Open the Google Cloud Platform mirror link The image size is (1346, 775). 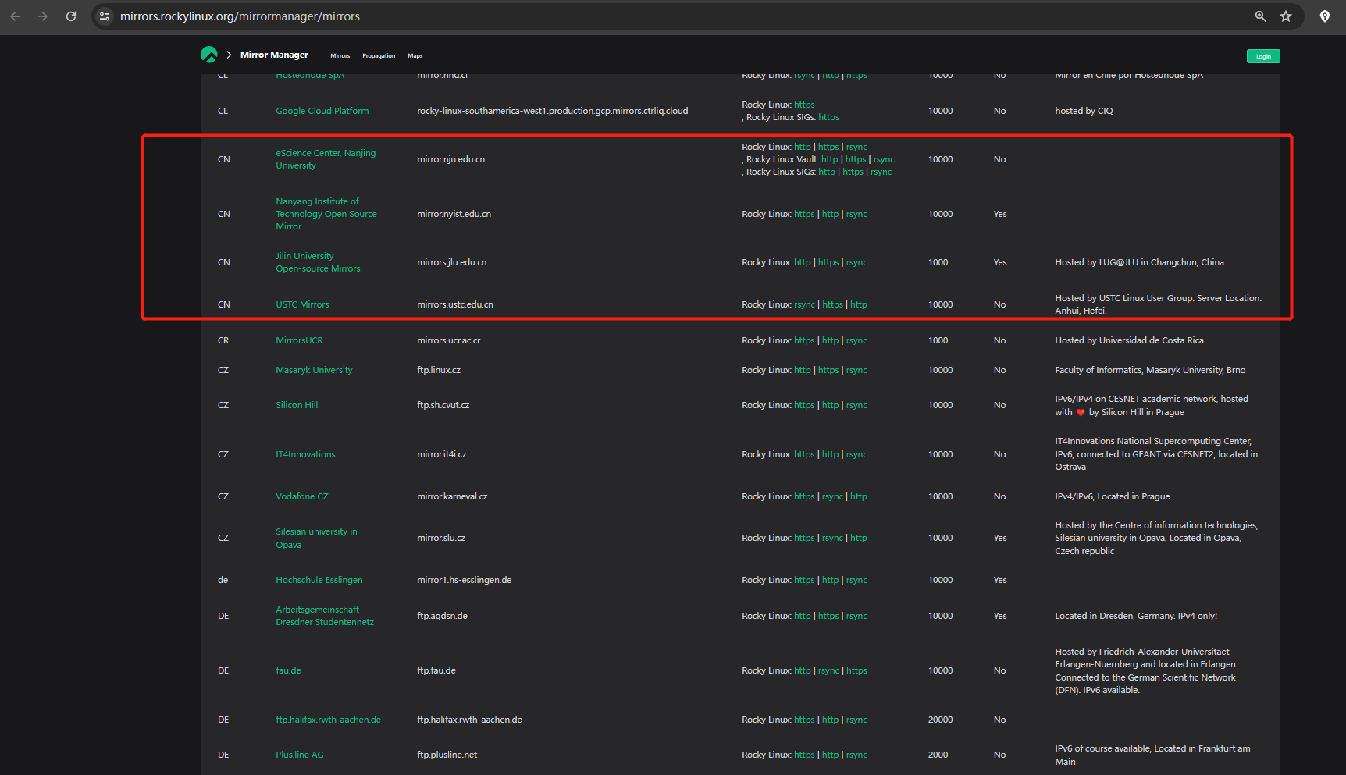point(322,111)
